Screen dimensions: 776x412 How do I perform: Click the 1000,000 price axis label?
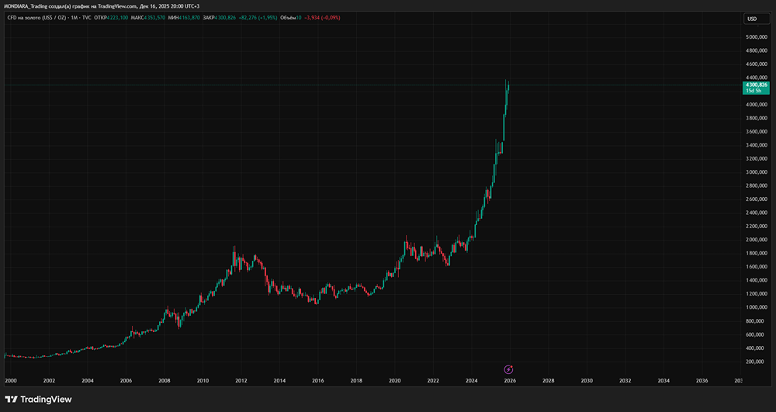[x=756, y=307]
